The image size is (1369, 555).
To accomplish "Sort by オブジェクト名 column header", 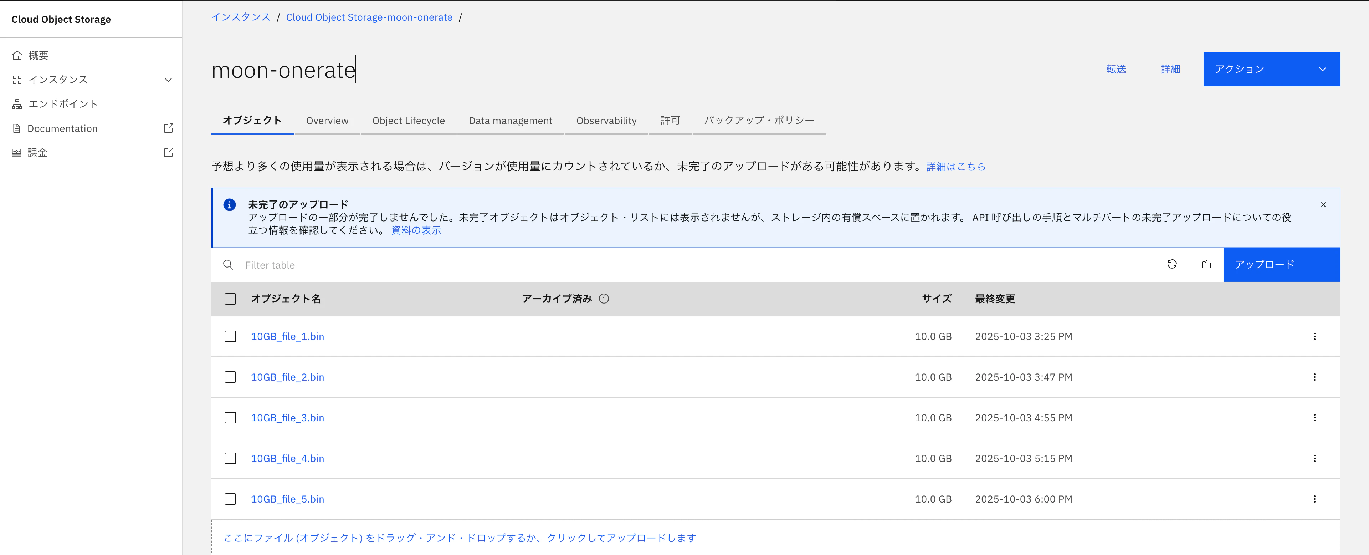I will click(286, 299).
